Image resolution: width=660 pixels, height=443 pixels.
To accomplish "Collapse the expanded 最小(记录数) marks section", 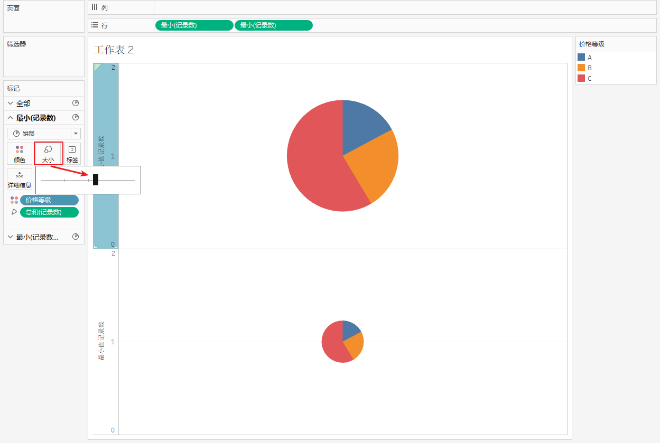I will pos(10,118).
